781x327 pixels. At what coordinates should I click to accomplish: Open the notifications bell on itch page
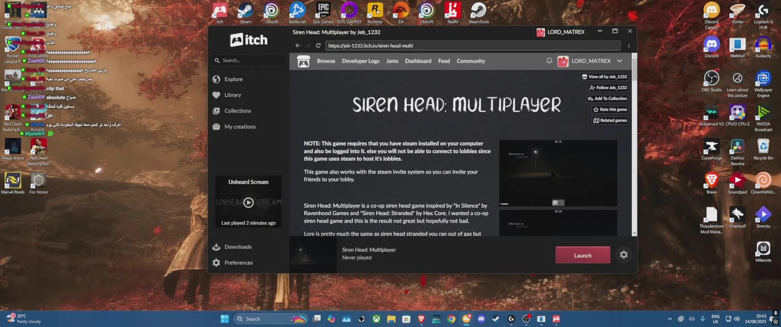tap(549, 61)
